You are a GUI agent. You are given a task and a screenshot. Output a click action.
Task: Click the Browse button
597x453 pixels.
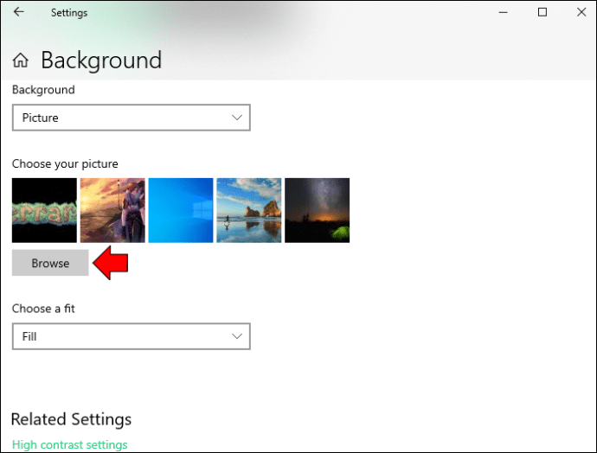50,263
